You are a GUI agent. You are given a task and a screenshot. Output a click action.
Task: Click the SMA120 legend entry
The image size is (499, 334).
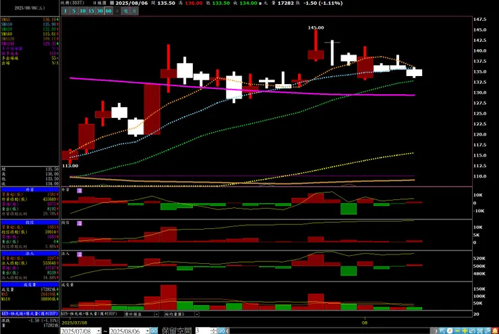[x=30, y=39]
